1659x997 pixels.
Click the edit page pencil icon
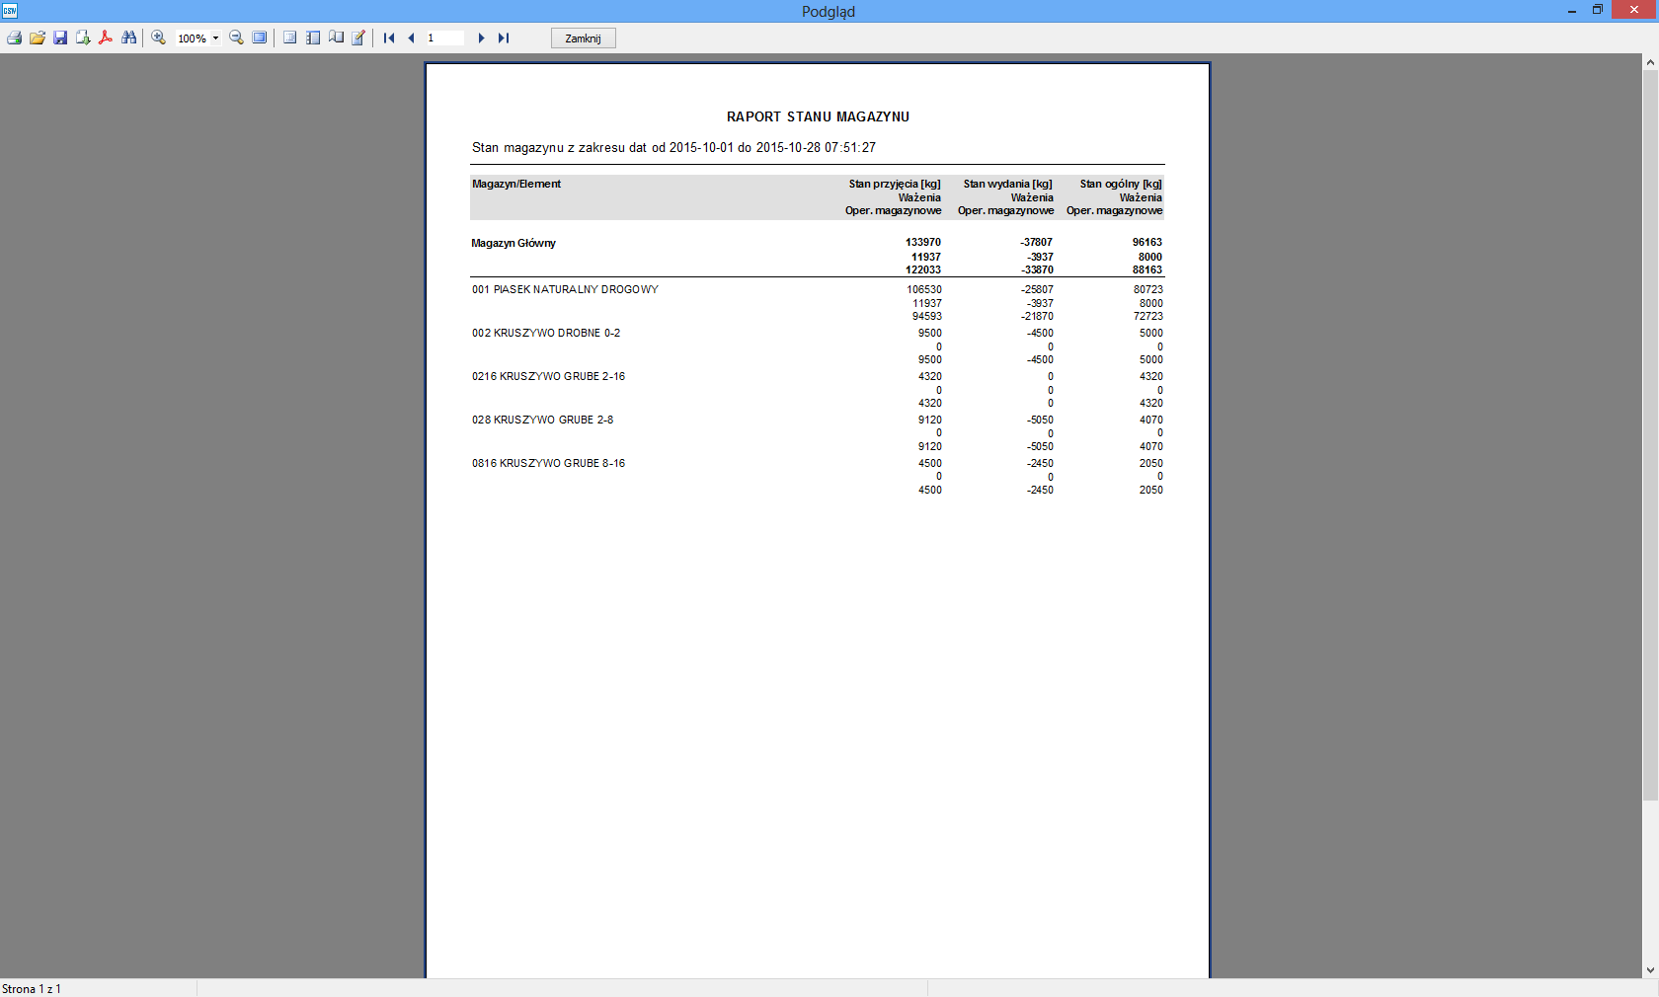[358, 38]
